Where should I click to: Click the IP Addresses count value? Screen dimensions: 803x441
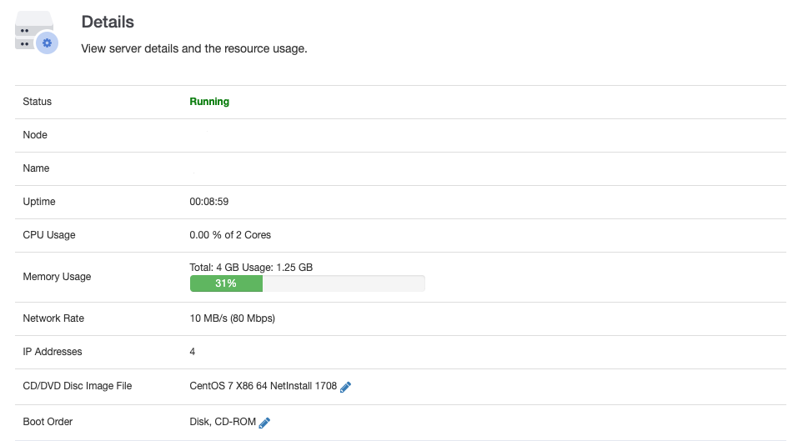point(192,351)
